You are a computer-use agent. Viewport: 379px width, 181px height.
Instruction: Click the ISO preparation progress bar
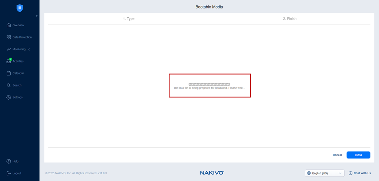[x=209, y=85]
